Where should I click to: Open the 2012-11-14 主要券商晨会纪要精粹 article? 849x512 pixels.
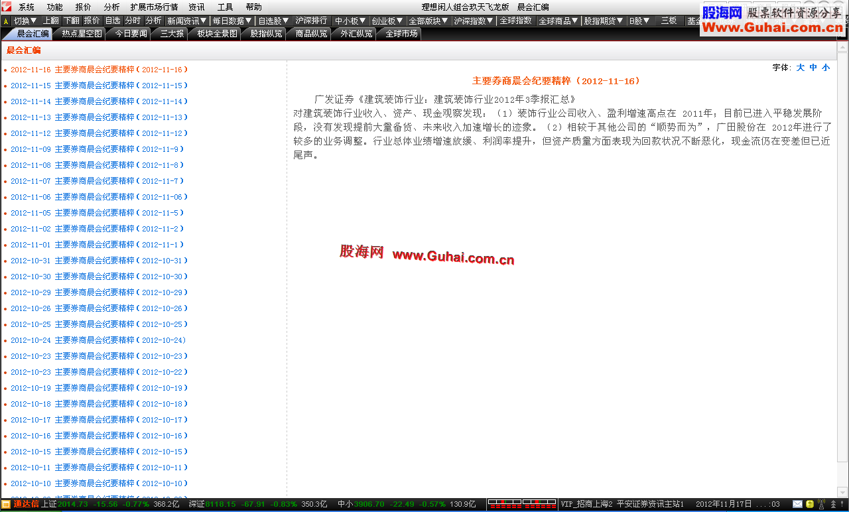[99, 101]
